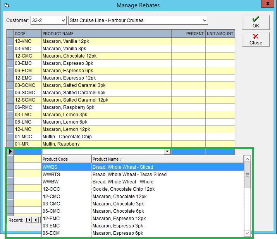Click the Close button with red X
277x239 pixels.
256,39
